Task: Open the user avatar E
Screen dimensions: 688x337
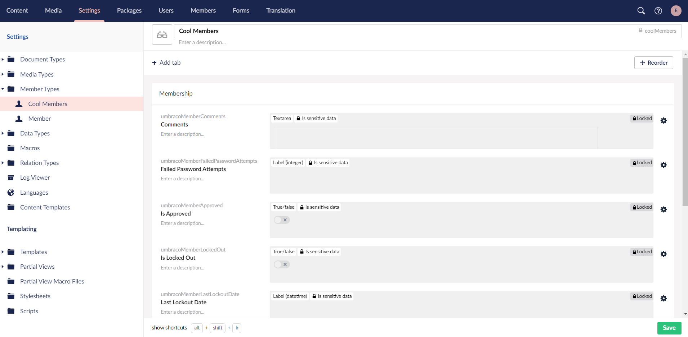Action: pos(676,11)
